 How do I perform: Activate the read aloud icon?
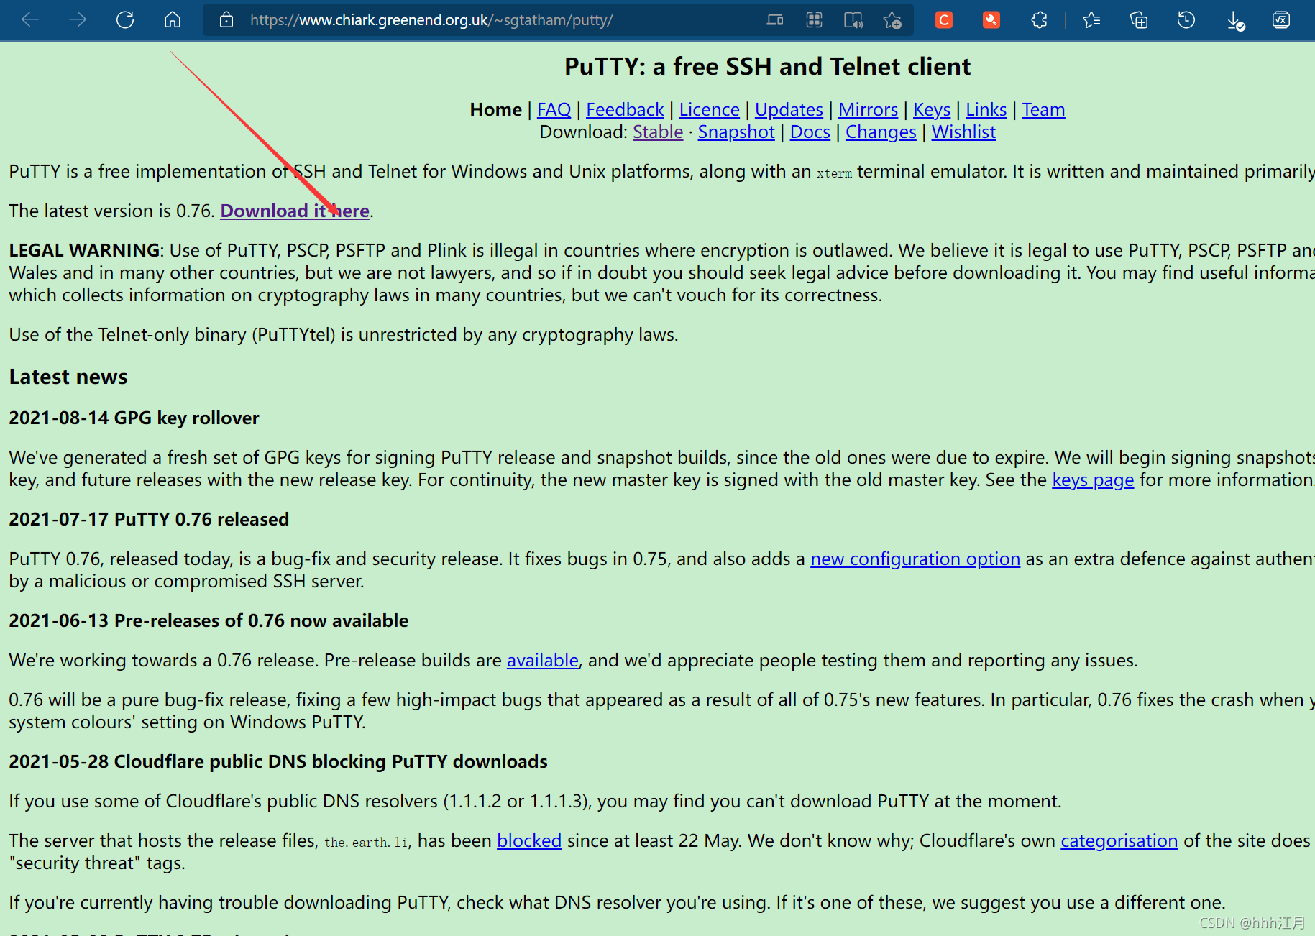(853, 20)
